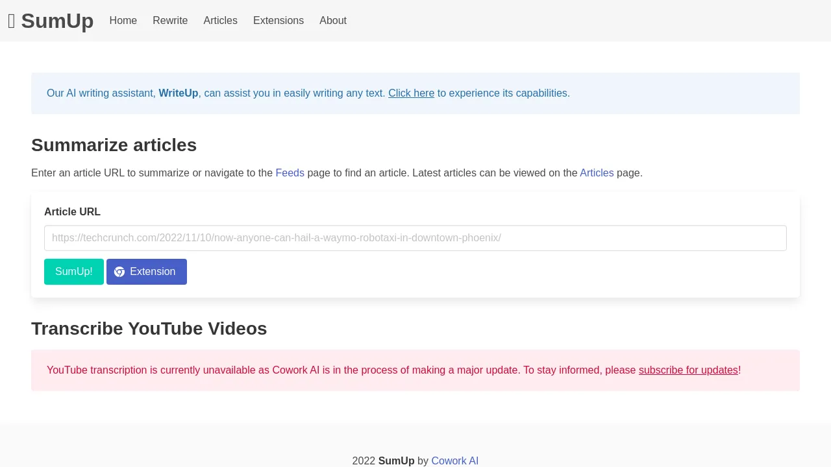Viewport: 831px width, 467px height.
Task: Follow the 'Click here' WriteUp link
Action: [411, 93]
